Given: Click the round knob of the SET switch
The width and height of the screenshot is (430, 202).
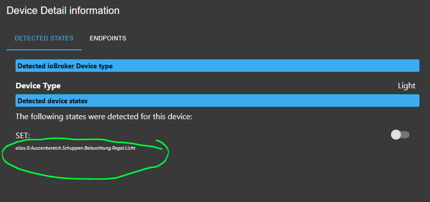Looking at the screenshot, I should 396,135.
